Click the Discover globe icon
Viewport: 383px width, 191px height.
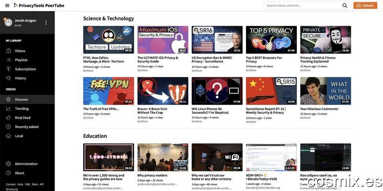click(9, 99)
